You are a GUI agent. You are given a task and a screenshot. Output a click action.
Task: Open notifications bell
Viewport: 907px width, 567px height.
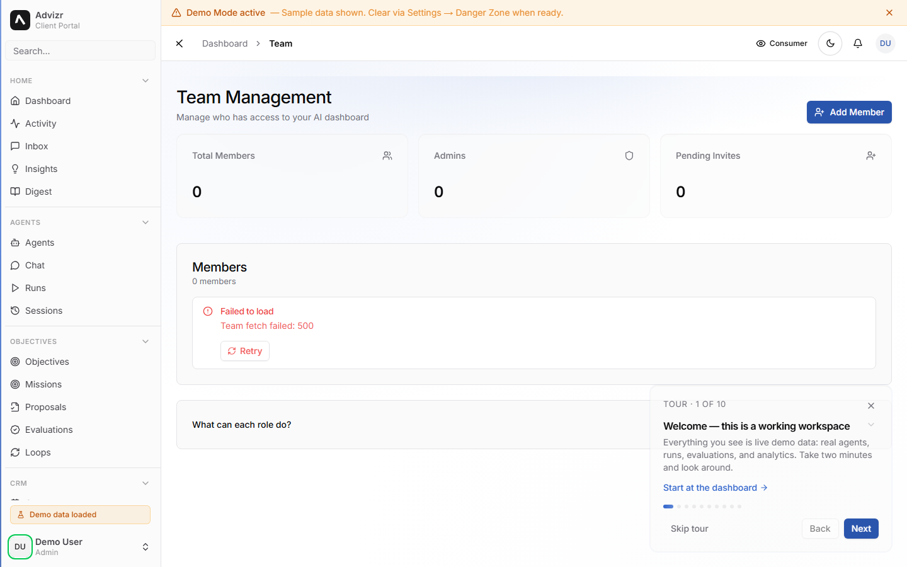(x=858, y=43)
